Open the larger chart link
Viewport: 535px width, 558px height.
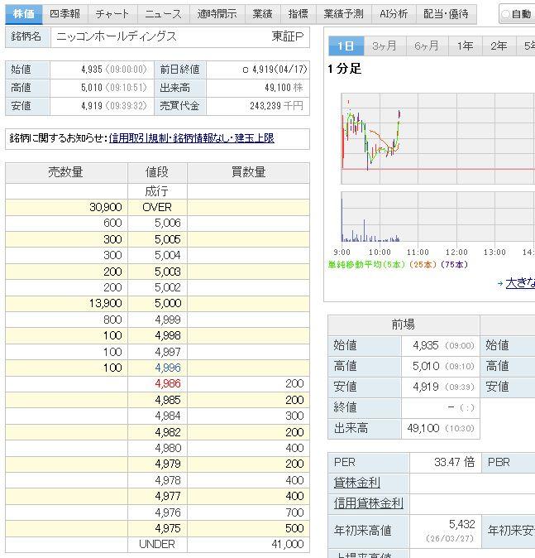click(520, 283)
